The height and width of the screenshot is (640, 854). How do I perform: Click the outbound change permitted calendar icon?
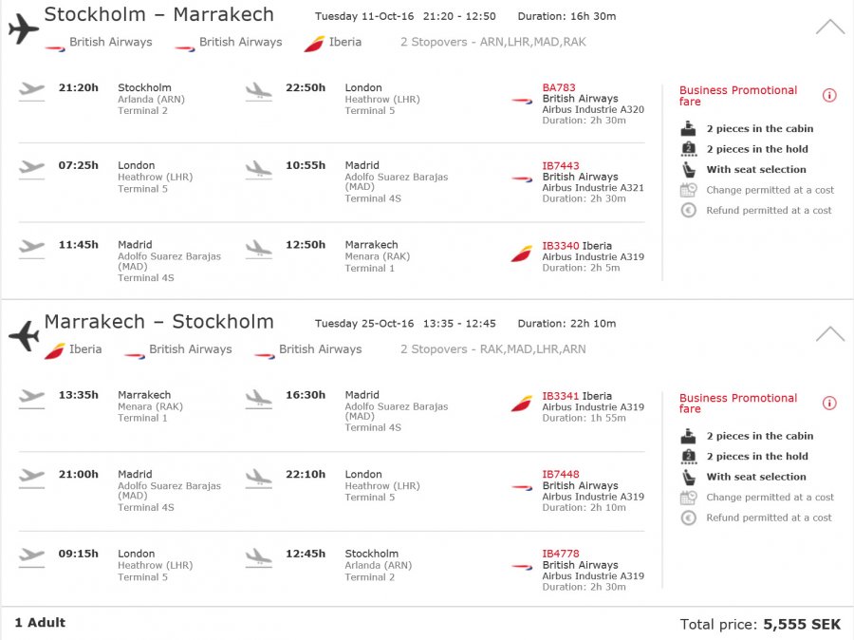689,190
